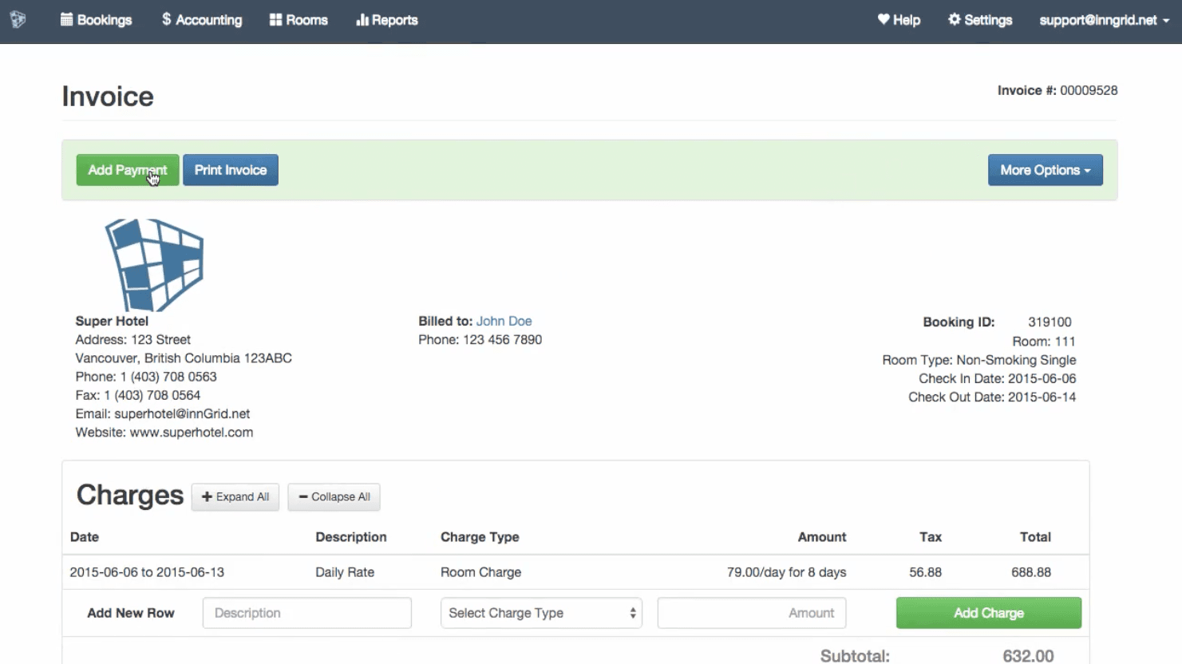Click the Help heart icon
Image resolution: width=1182 pixels, height=664 pixels.
(x=884, y=20)
